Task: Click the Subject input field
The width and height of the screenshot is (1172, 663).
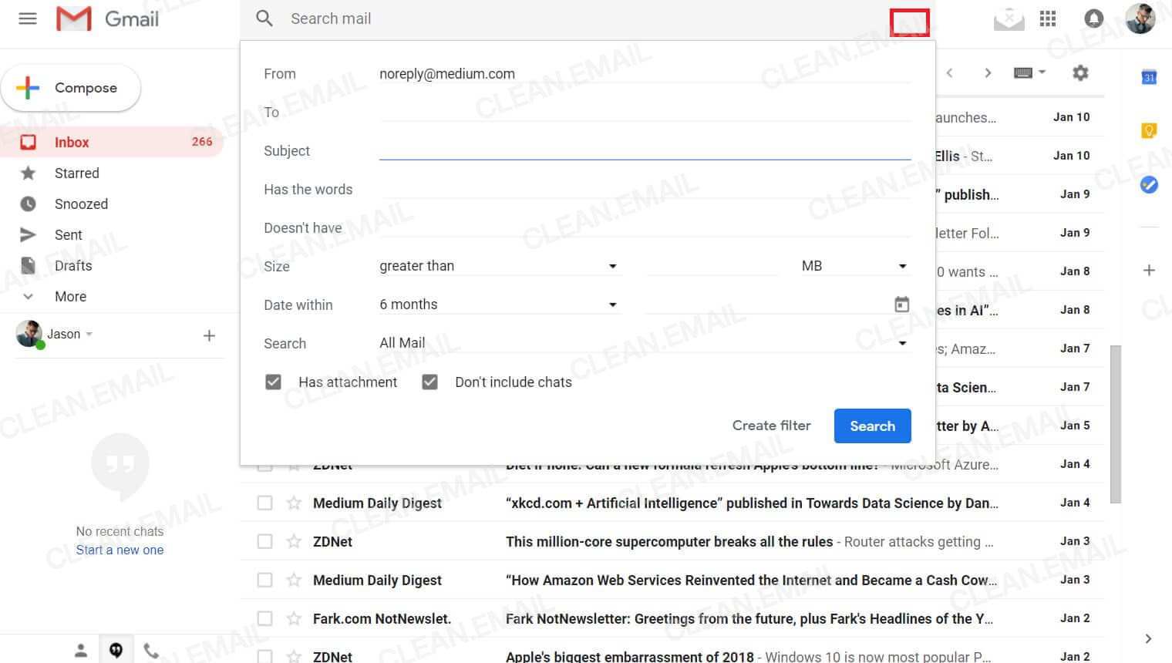Action: 645,150
